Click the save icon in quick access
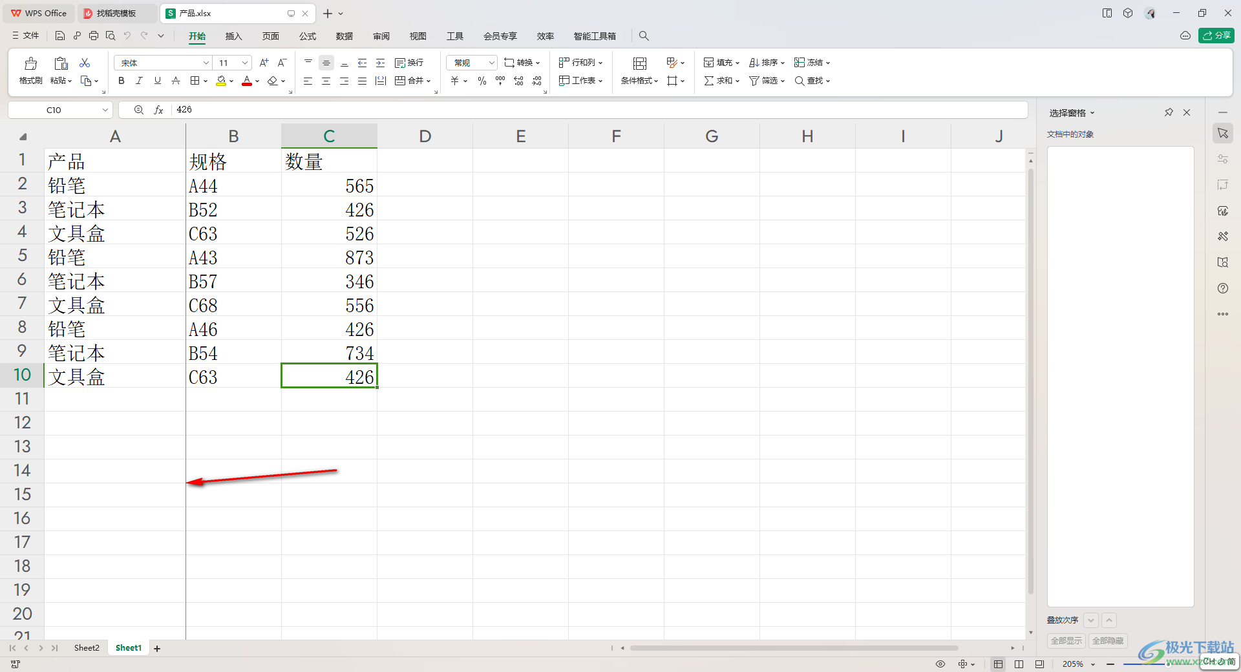1241x672 pixels. click(x=60, y=36)
